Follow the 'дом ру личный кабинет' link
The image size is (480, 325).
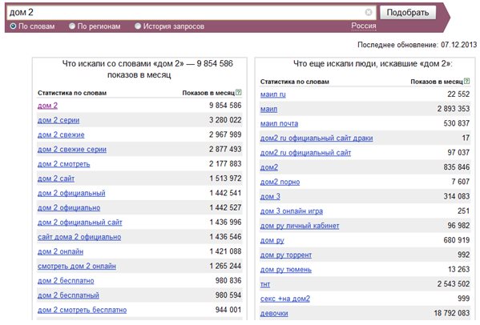(300, 226)
